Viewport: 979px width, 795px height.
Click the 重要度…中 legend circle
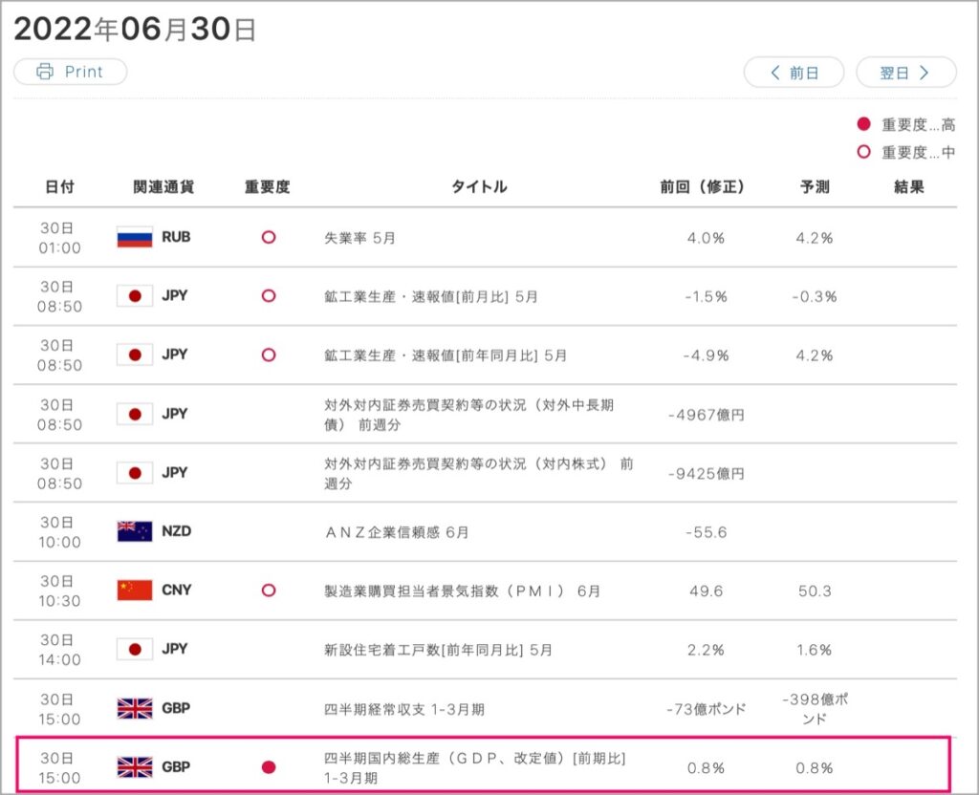tap(863, 152)
